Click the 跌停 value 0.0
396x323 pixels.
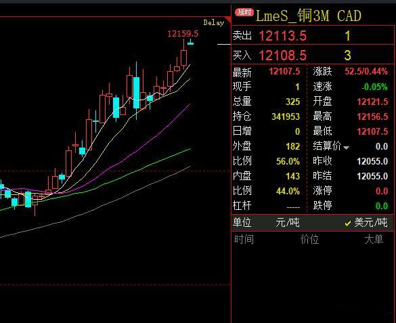click(x=382, y=206)
